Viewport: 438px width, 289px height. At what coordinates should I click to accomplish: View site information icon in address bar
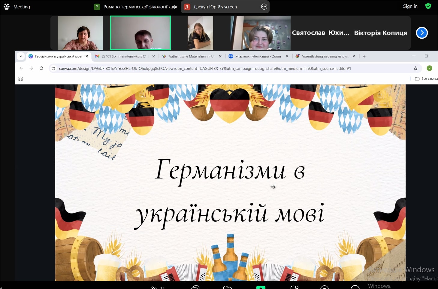(53, 68)
